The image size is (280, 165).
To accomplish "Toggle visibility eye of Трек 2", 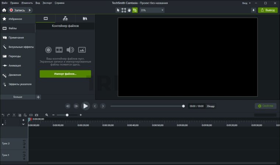I will click(x=24, y=141).
